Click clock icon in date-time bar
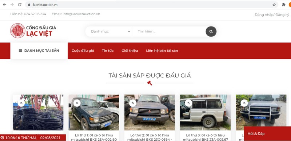 pos(3,138)
